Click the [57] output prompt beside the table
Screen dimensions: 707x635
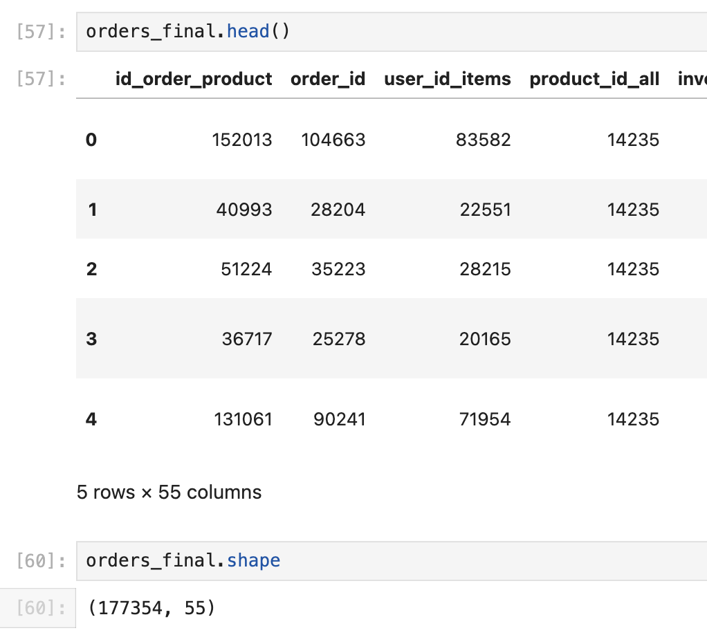click(41, 80)
